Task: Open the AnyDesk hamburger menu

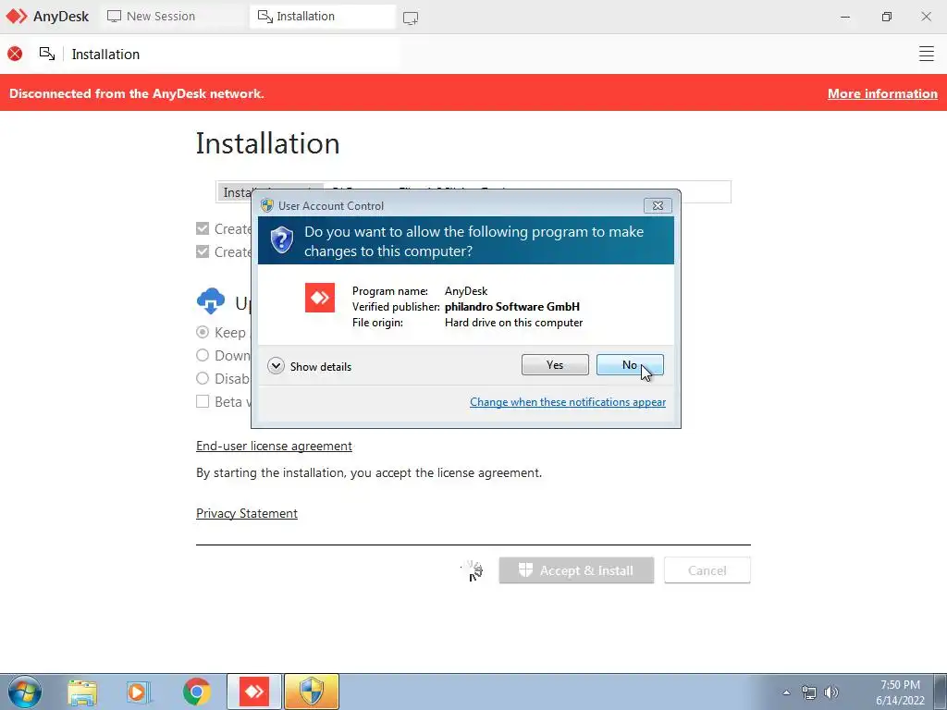Action: coord(927,54)
